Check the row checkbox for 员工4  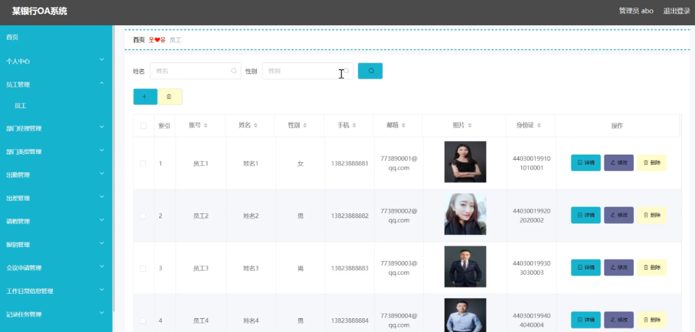pos(143,321)
